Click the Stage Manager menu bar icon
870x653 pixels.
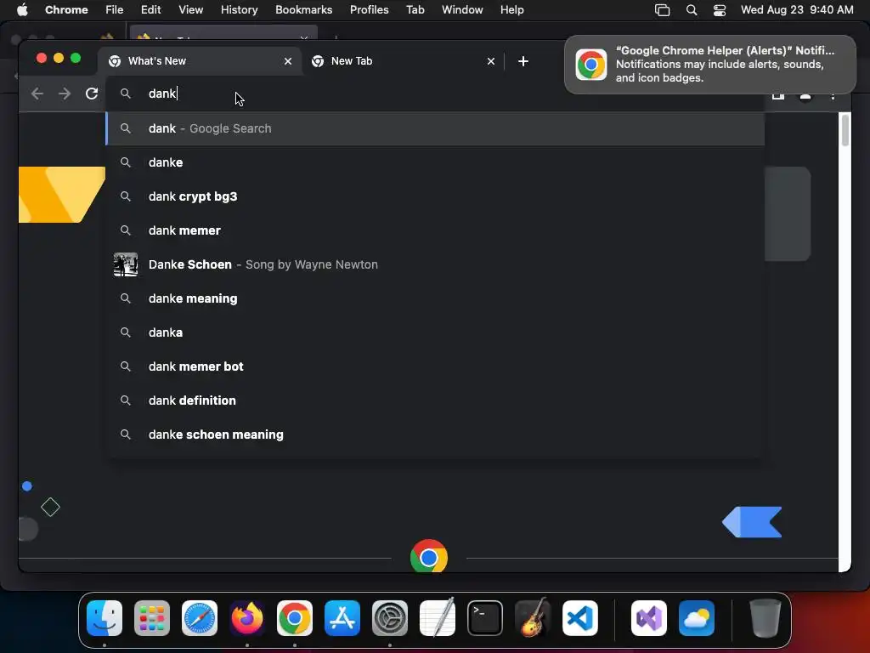pos(663,10)
